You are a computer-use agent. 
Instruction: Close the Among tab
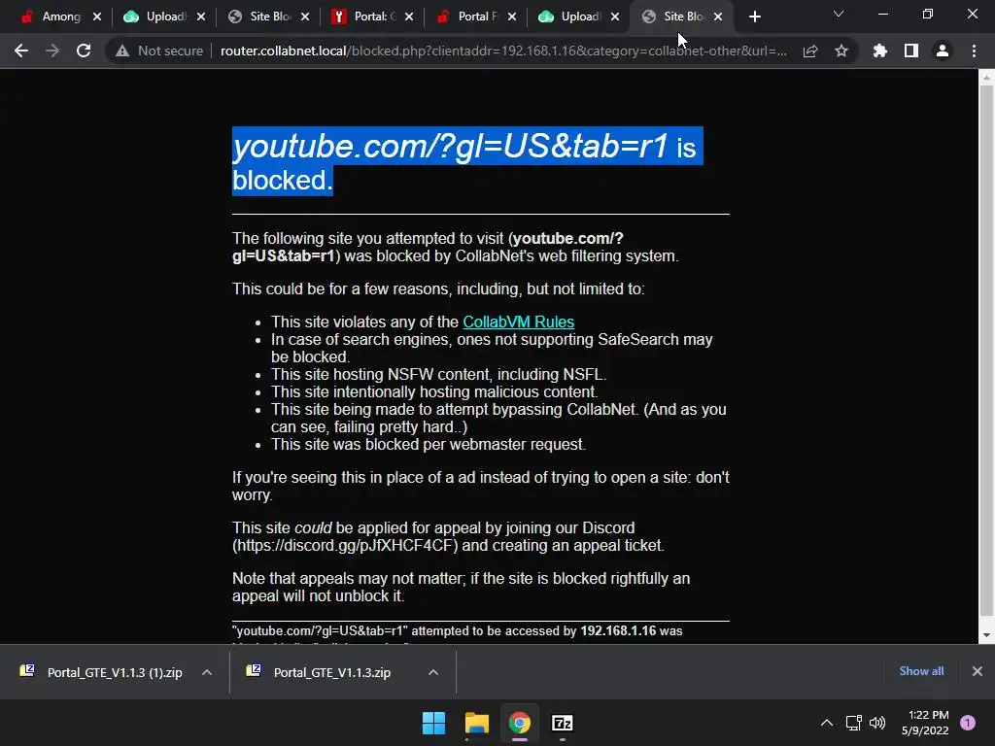pyautogui.click(x=97, y=17)
